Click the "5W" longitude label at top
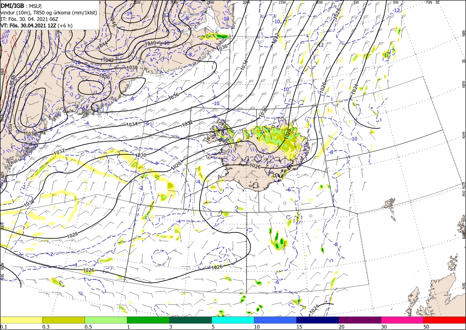This screenshot has height=330, width=466. [x=356, y=2]
